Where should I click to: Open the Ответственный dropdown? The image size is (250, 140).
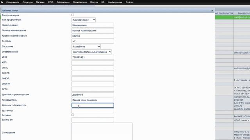point(92,52)
